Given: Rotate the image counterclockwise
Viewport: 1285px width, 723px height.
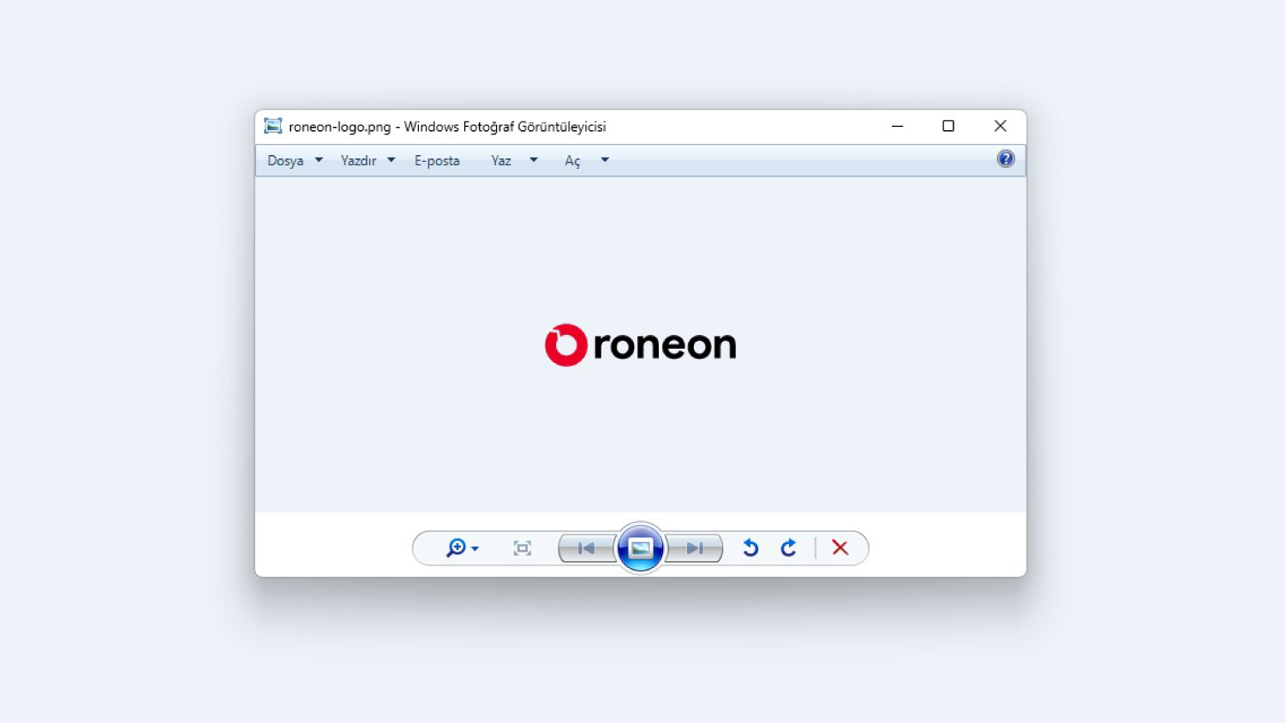Looking at the screenshot, I should tap(750, 548).
